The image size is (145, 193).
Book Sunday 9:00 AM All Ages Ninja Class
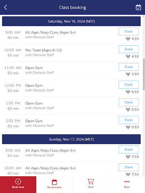pyautogui.click(x=129, y=150)
